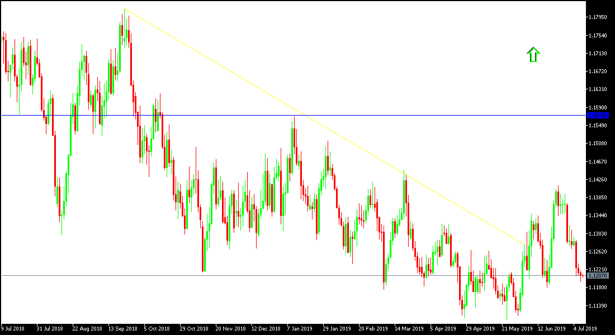Select the trendline's lower anchor near May lows
The image size is (615, 335).
pyautogui.click(x=524, y=245)
